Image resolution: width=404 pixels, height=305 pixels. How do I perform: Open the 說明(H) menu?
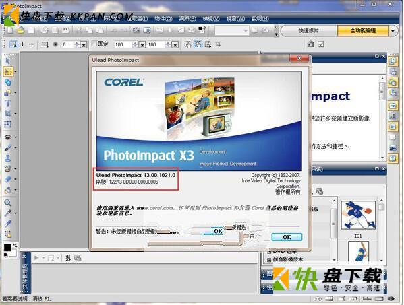point(260,18)
